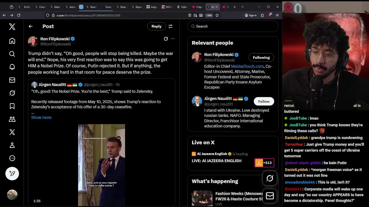Close the active Ron tab
Image resolution: width=369 pixels, height=207 pixels.
point(216,7)
